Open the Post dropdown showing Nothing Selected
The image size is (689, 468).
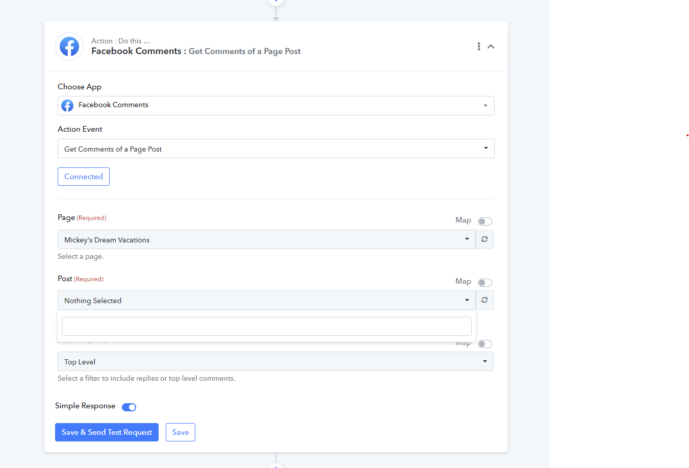click(x=266, y=300)
